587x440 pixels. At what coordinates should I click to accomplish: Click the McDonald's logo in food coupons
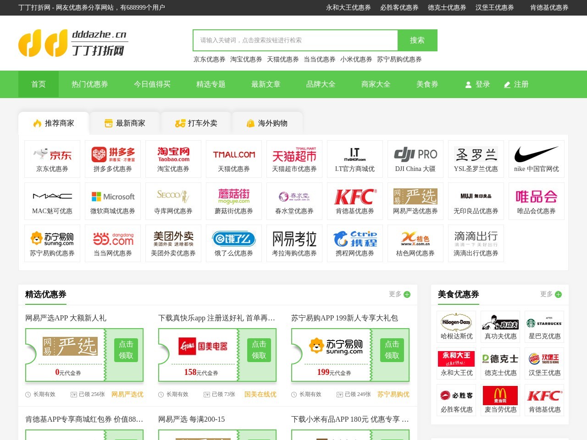click(500, 395)
